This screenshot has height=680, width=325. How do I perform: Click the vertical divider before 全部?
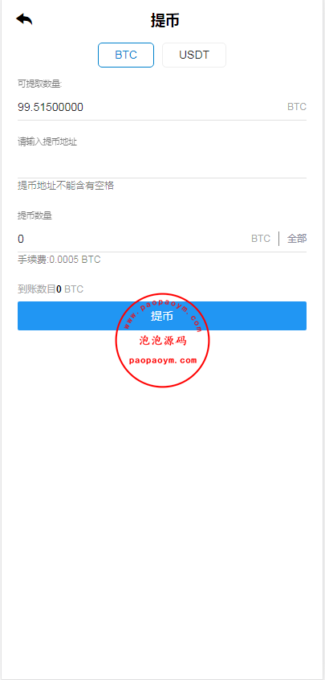tap(279, 239)
